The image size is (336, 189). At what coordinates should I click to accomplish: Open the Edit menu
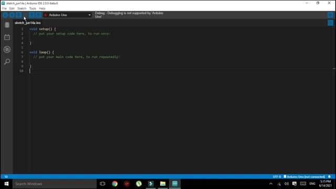click(x=12, y=8)
